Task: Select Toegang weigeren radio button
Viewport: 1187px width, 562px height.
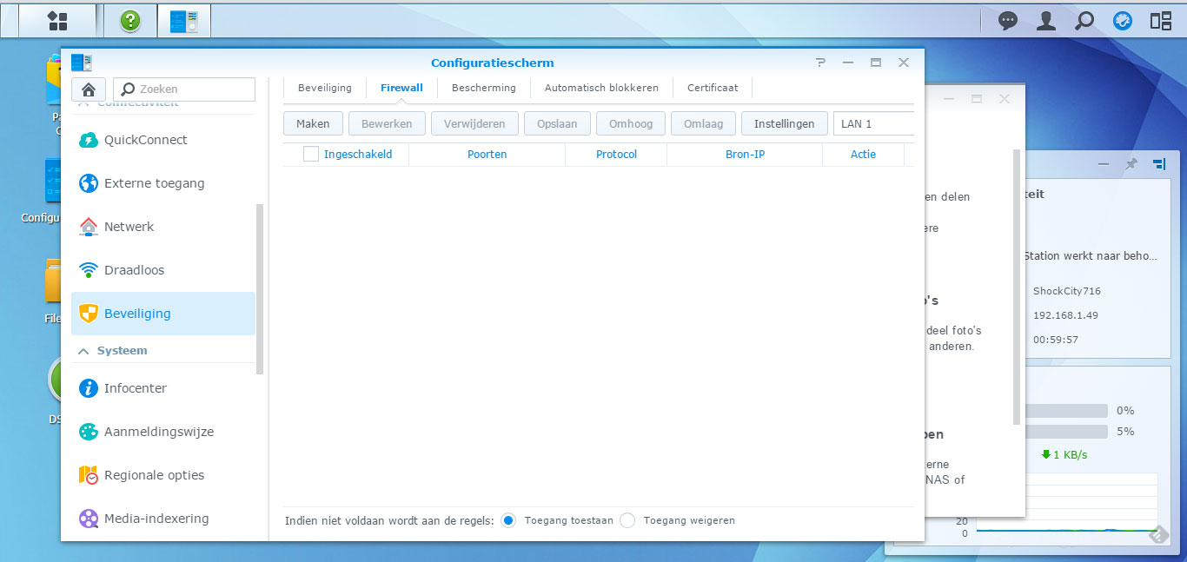Action: point(627,520)
